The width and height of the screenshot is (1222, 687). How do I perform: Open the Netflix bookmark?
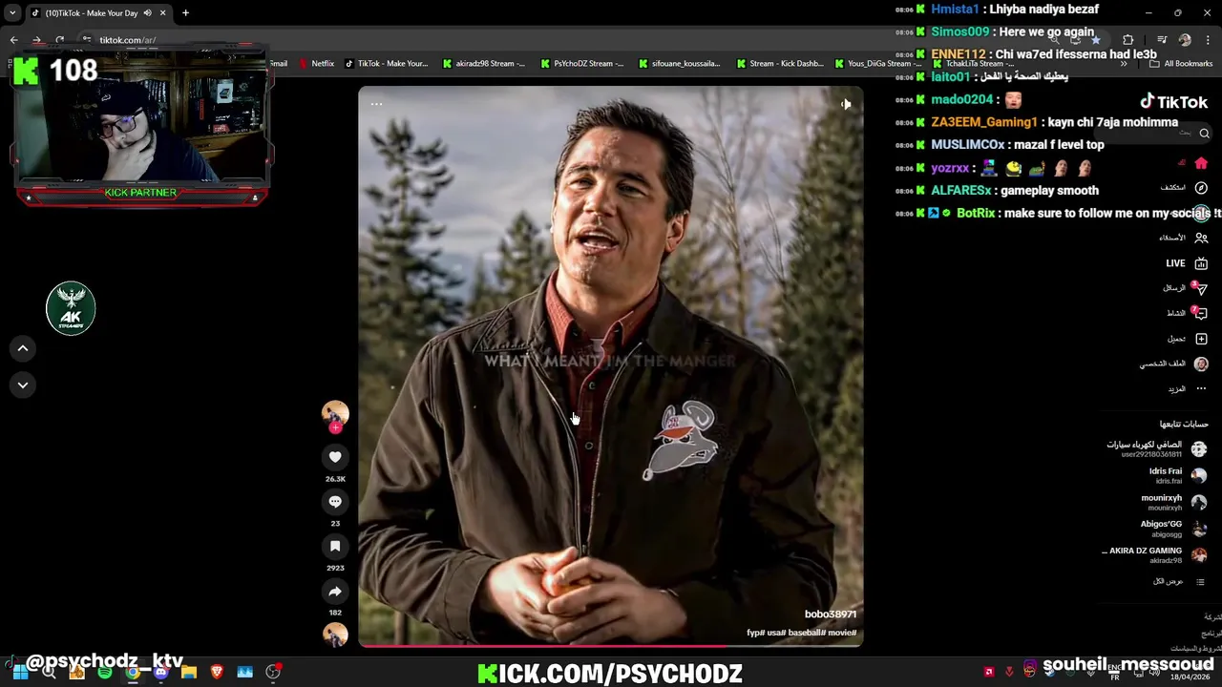point(316,64)
